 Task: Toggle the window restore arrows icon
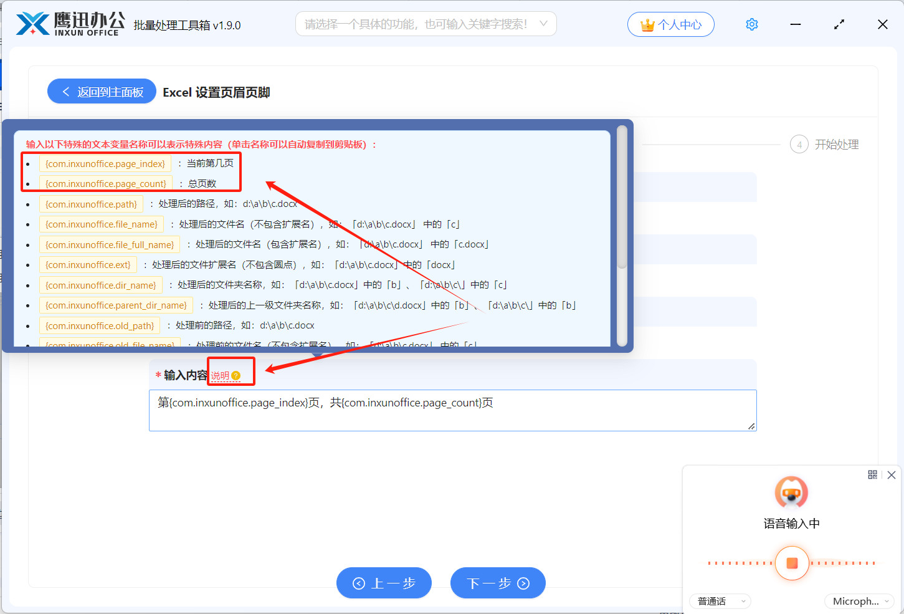tap(839, 24)
